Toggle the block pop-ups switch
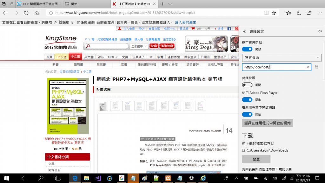Image resolution: width=325 pixels, height=183 pixels. click(247, 85)
